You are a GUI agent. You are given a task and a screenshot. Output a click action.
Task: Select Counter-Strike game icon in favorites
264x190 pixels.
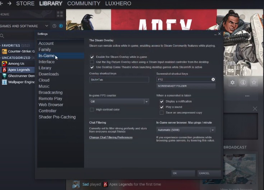pyautogui.click(x=4, y=51)
